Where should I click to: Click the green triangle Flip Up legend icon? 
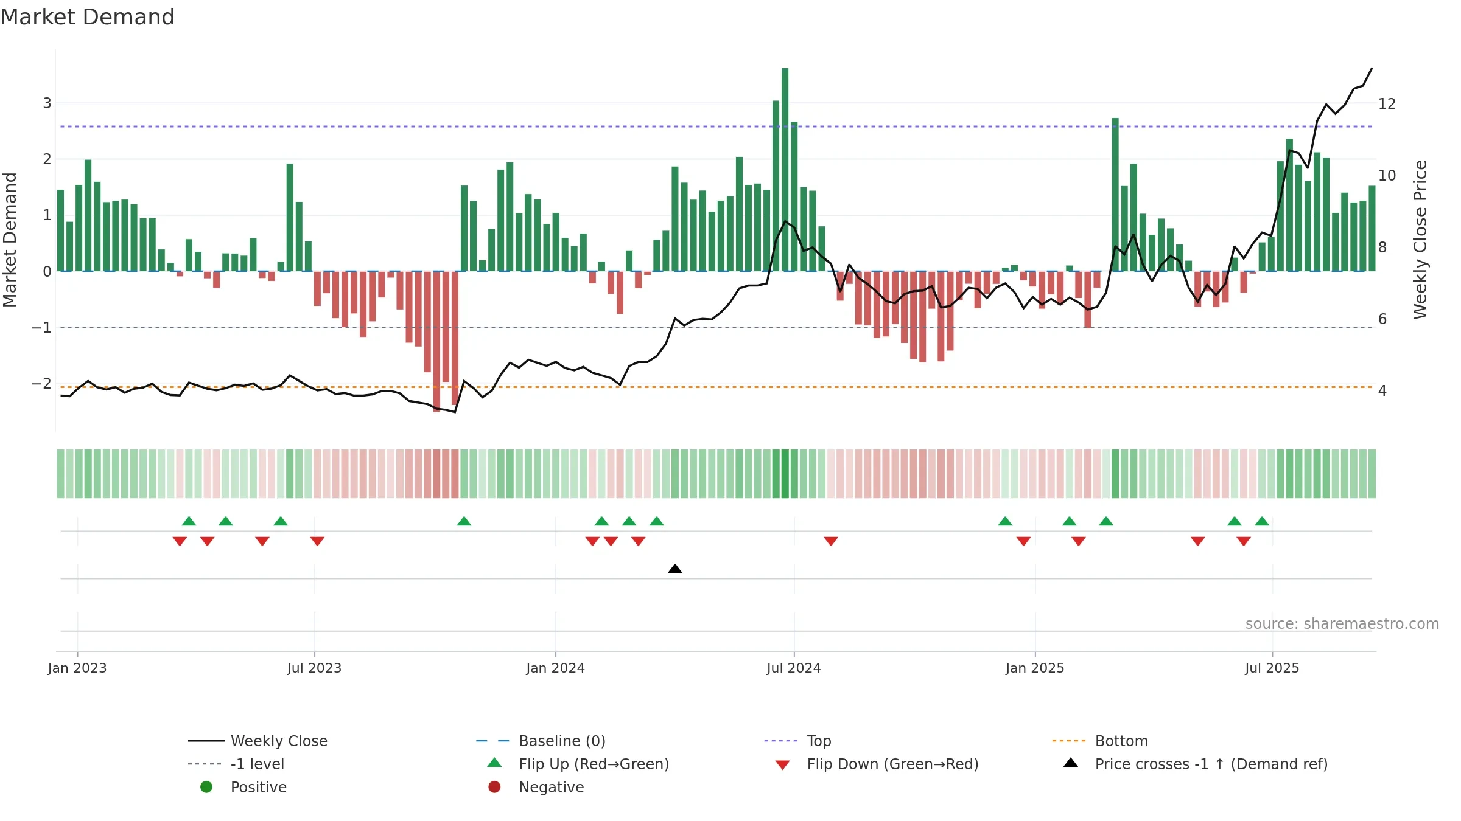tap(495, 763)
